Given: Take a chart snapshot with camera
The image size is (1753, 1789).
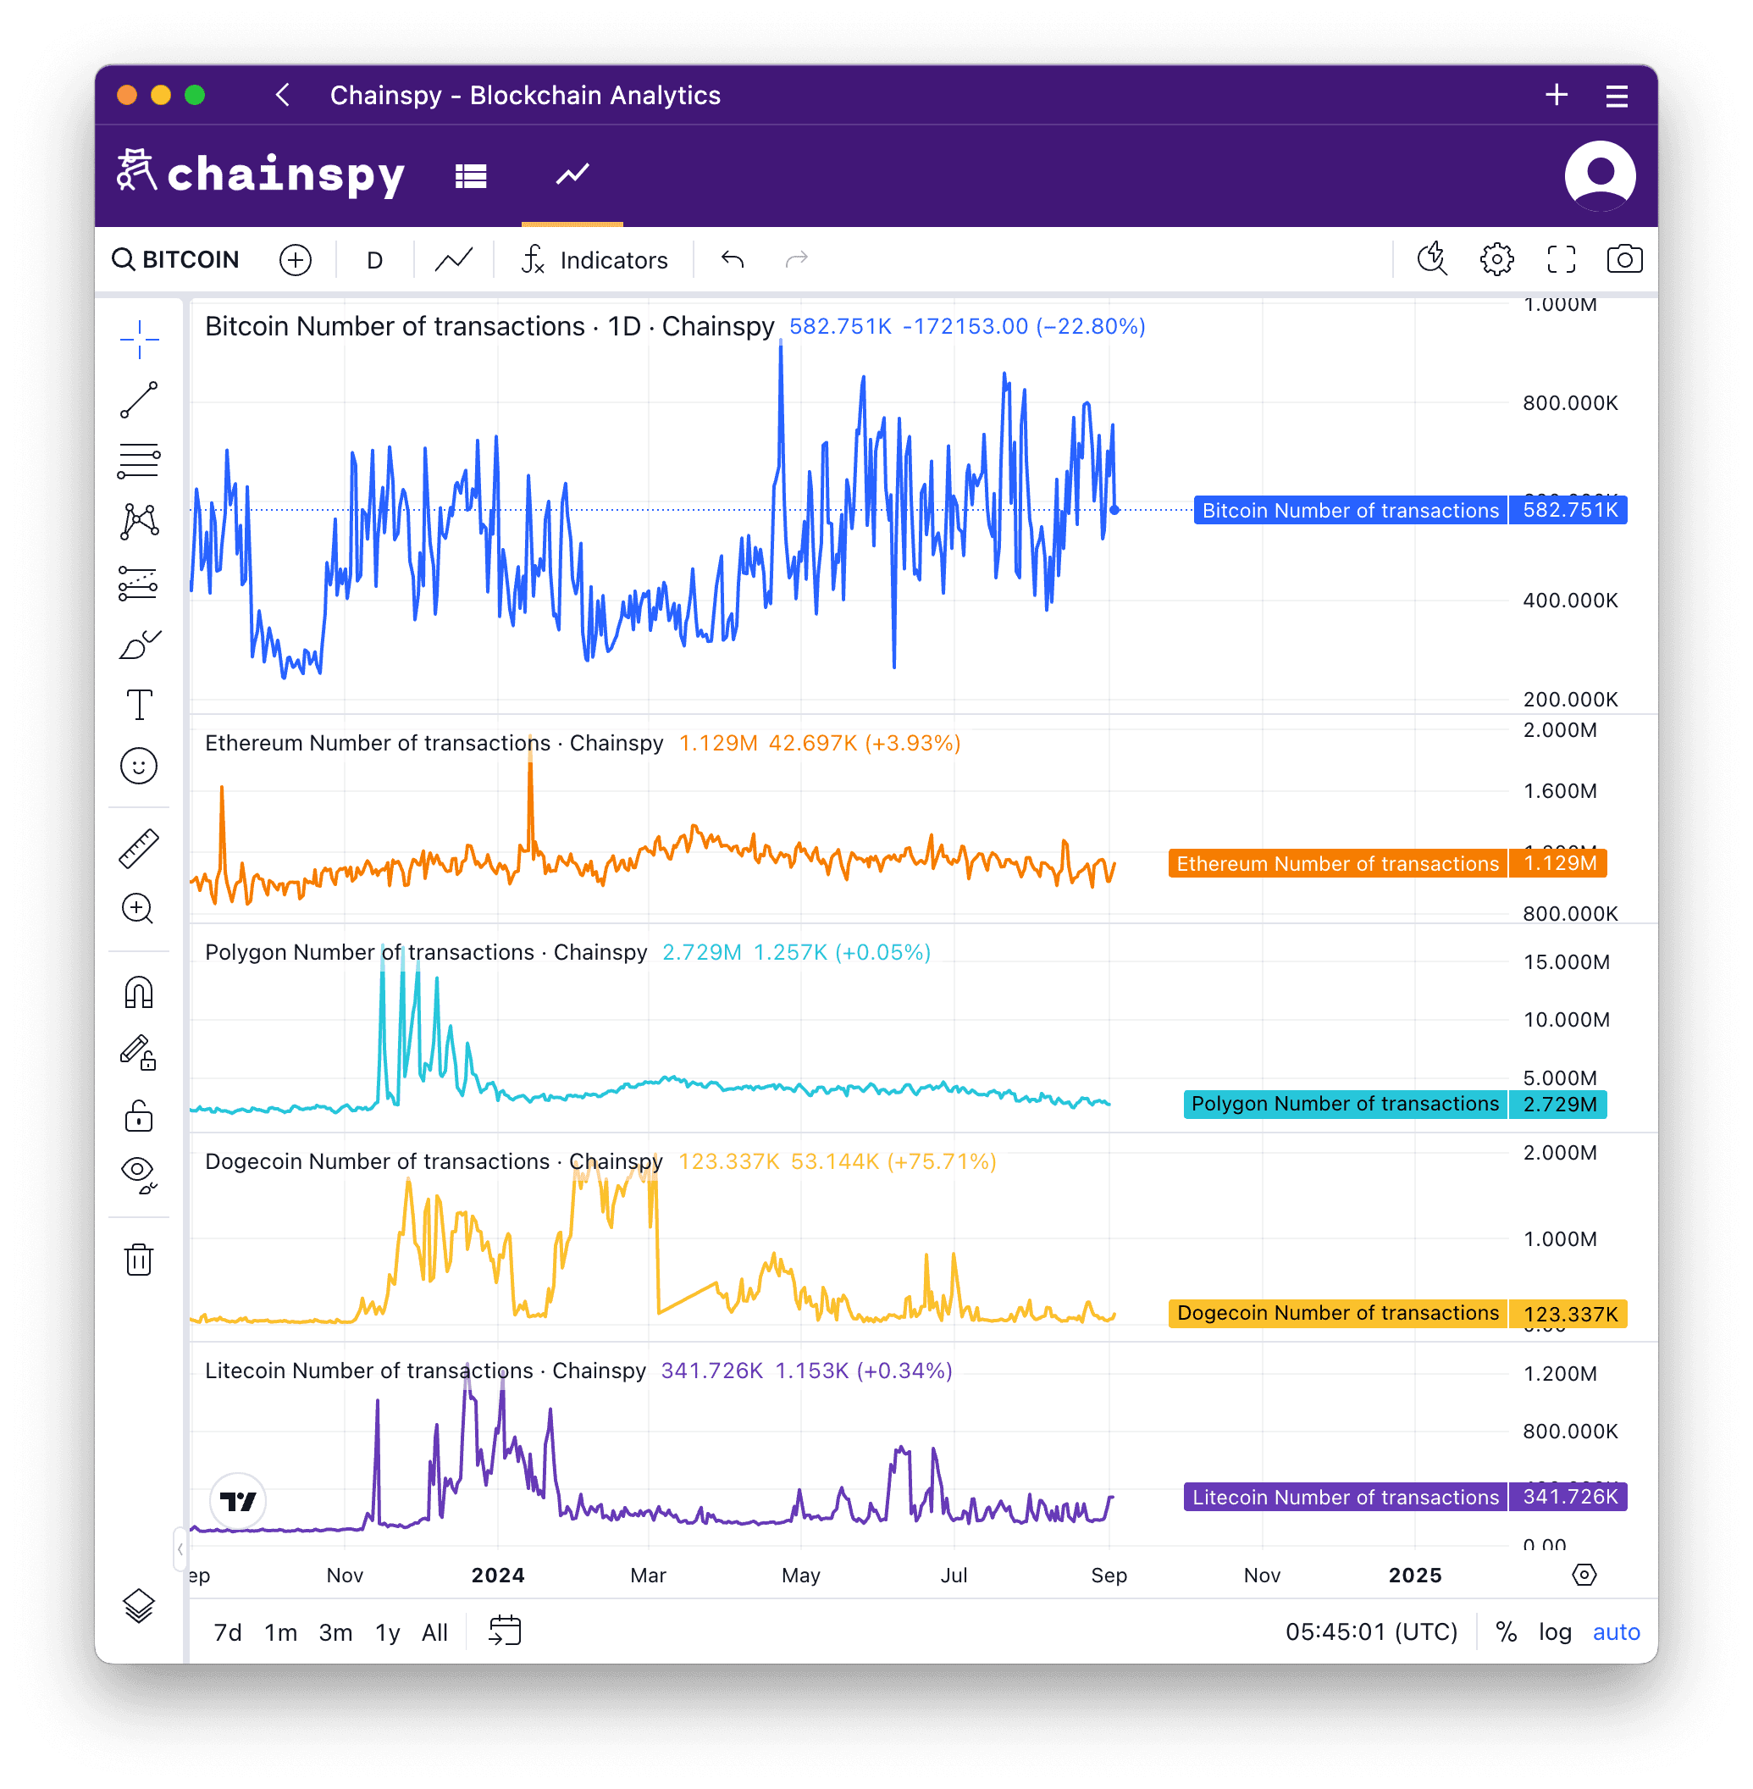Looking at the screenshot, I should 1625,260.
